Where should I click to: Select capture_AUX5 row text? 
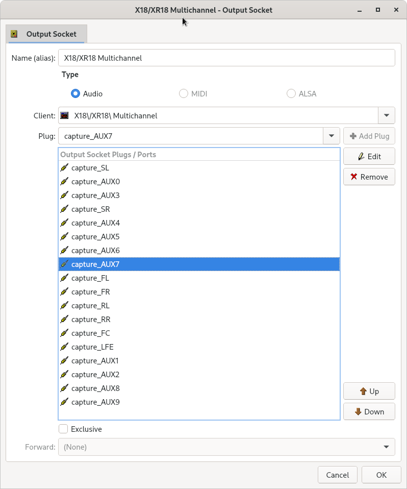[95, 237]
